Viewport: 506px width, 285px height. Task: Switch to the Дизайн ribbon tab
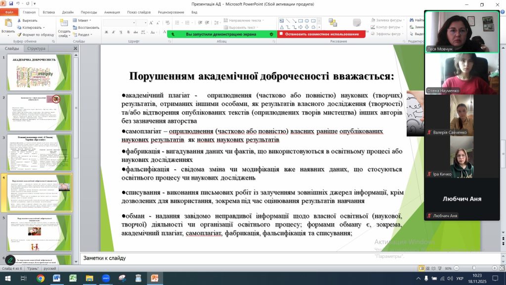coord(68,12)
